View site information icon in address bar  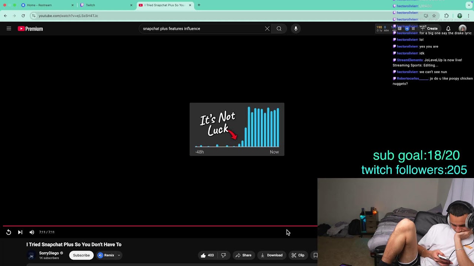[34, 16]
